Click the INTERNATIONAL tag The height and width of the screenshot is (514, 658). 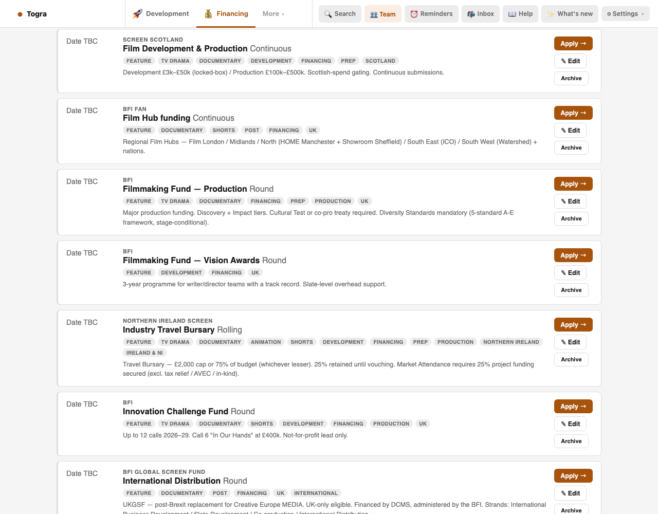pos(316,493)
